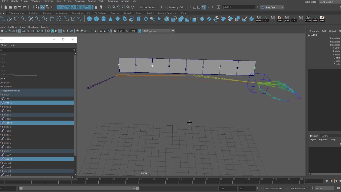Open the Channels menu in Channel Box
The image size is (341, 192).
click(314, 31)
